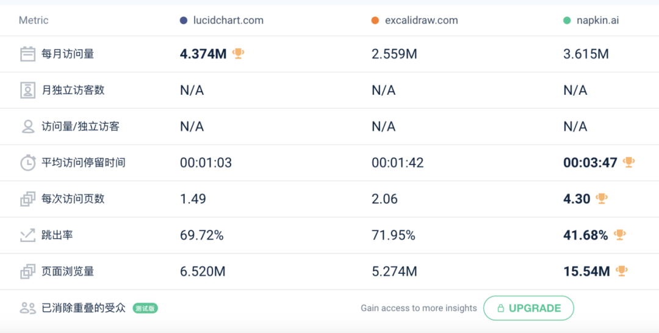The height and width of the screenshot is (333, 659).
Task: Click the blue dot for lucidchart.com
Action: pos(184,21)
